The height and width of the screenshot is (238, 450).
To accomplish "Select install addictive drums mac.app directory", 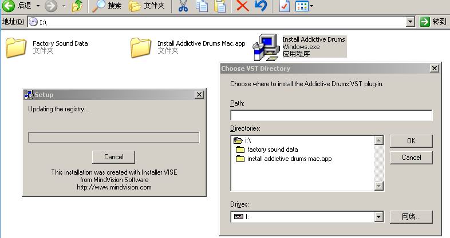I will click(284, 159).
